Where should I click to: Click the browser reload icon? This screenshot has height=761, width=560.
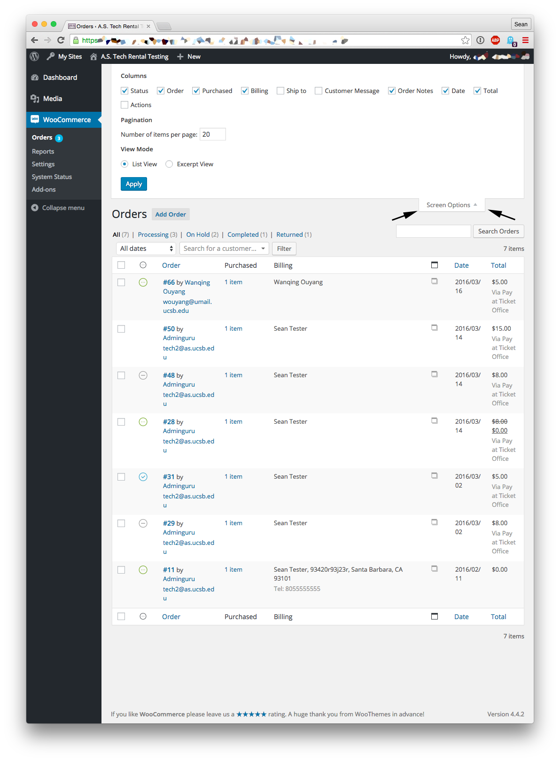(x=61, y=40)
